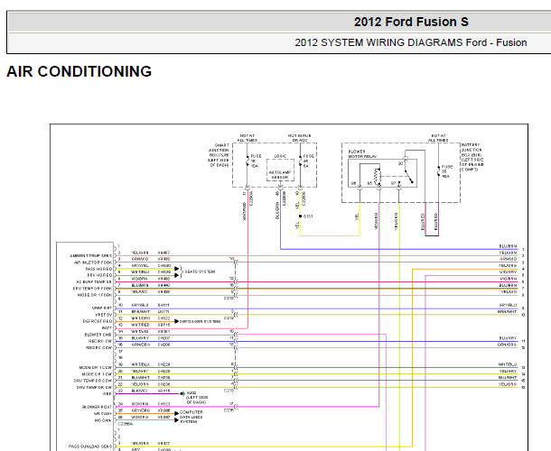
Task: Click the blower relay coil symbol
Action: coord(378,177)
